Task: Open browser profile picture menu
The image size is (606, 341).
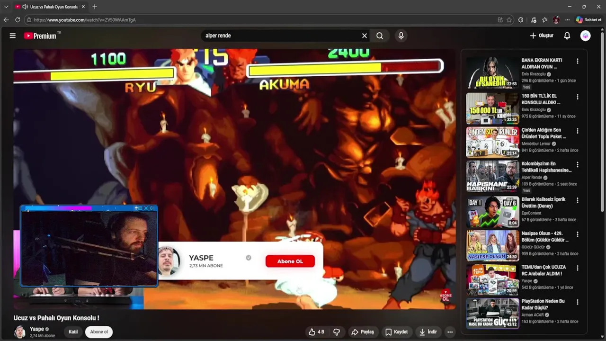Action: click(556, 20)
